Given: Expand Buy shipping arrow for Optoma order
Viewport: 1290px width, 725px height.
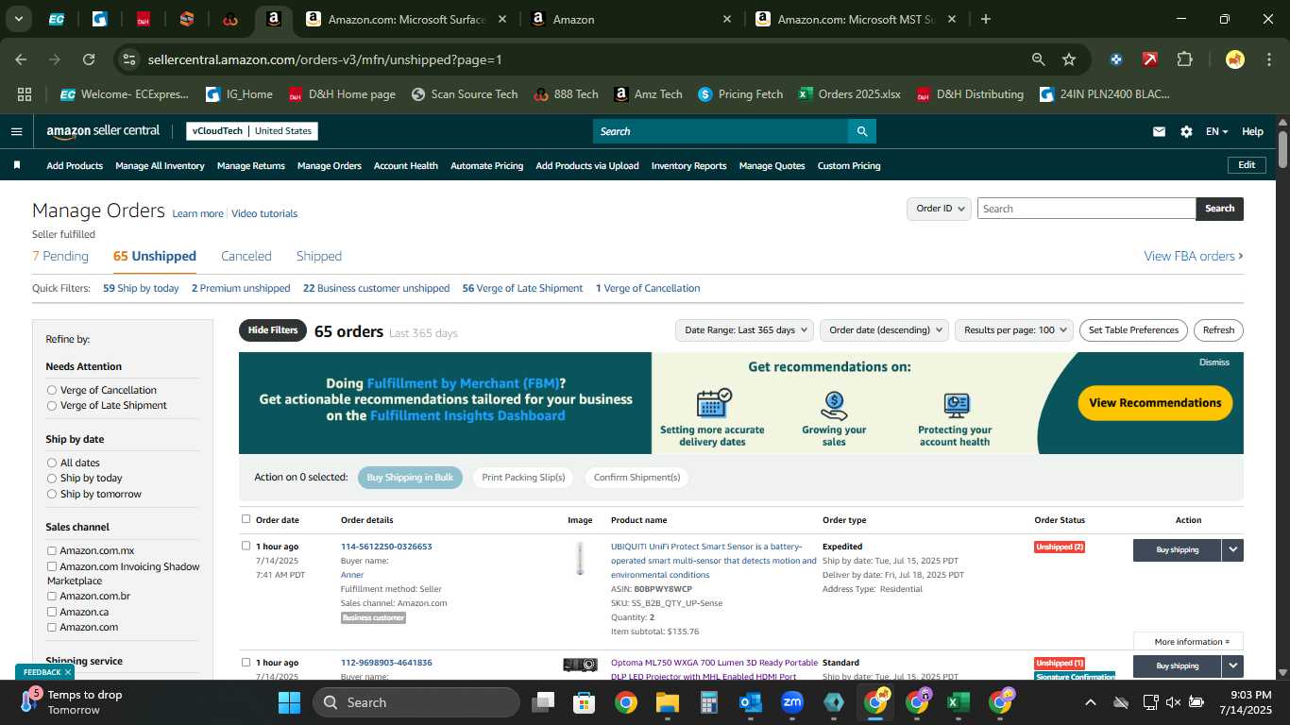Looking at the screenshot, I should (x=1232, y=666).
